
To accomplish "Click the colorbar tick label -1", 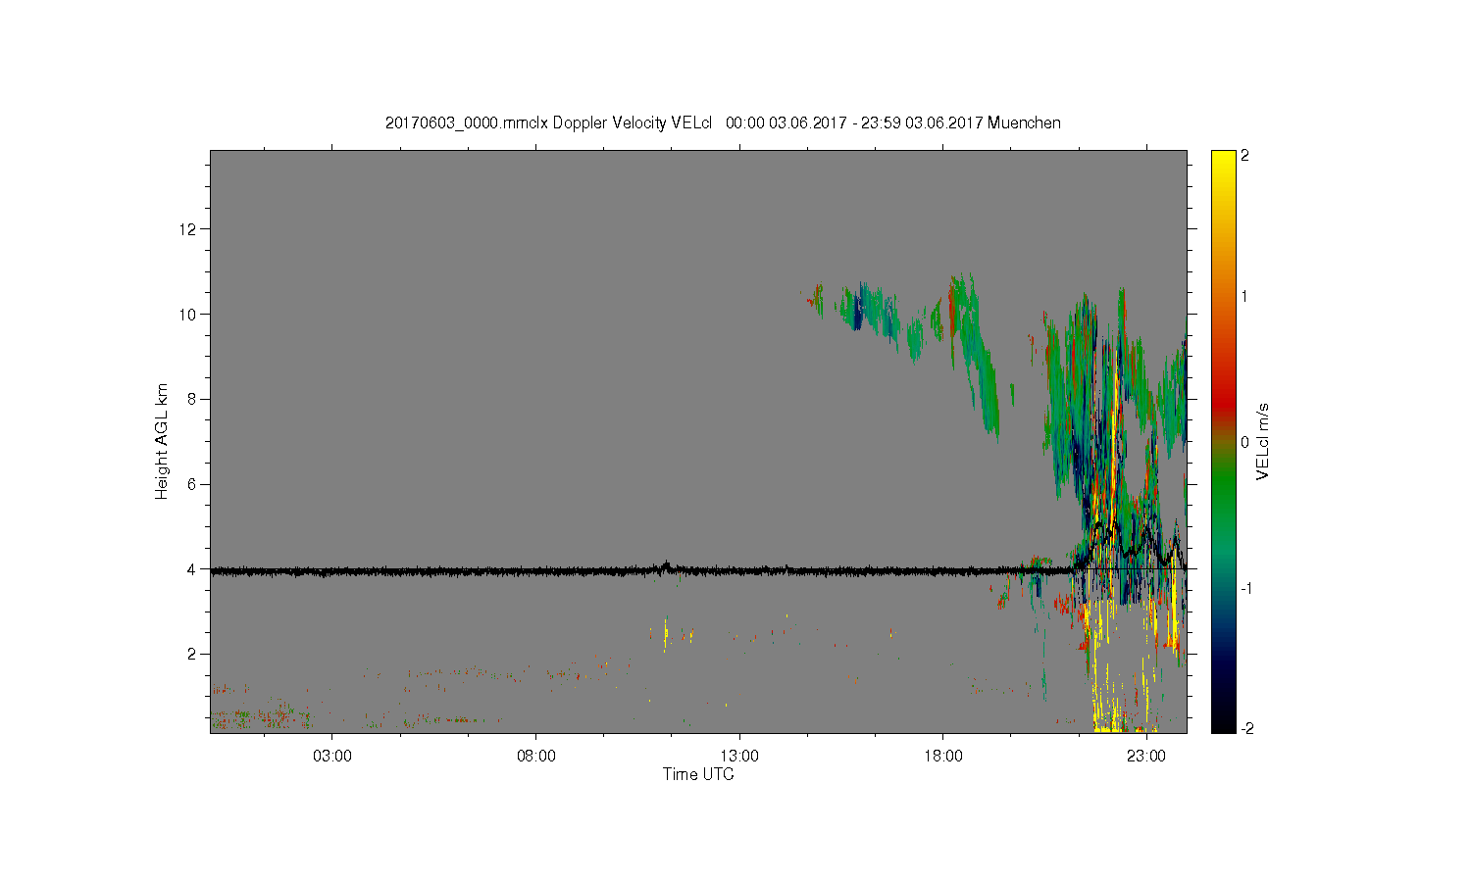I will [1245, 588].
